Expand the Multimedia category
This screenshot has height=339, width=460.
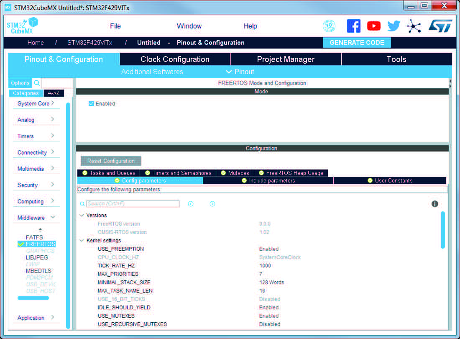(36, 169)
